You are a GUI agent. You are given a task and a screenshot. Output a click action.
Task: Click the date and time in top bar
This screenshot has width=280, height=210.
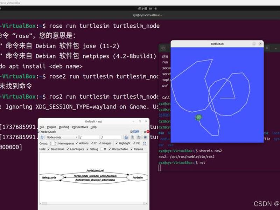[x=147, y=8]
